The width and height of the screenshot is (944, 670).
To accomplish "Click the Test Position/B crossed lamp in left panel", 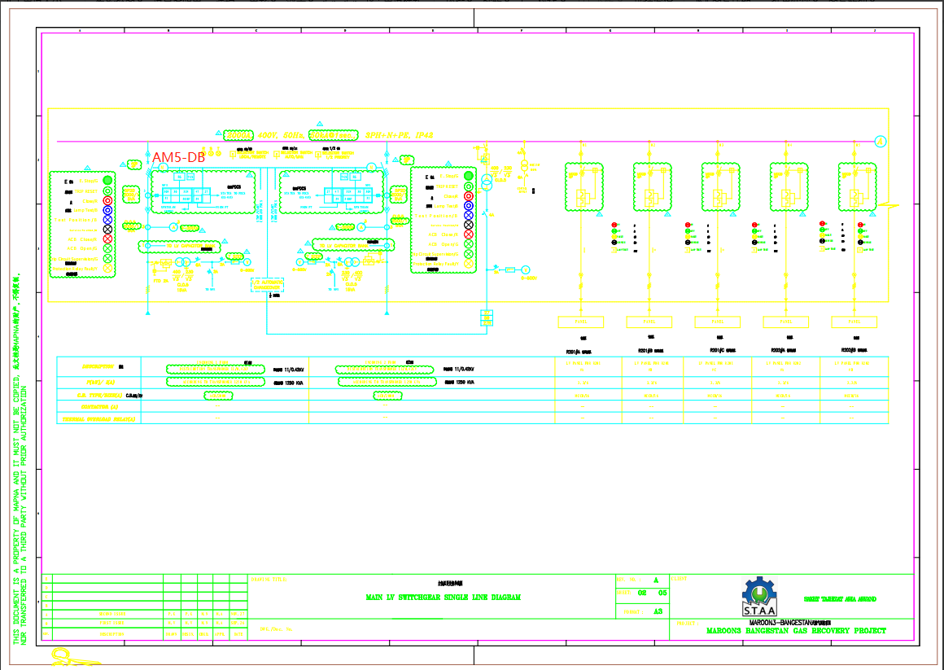I will (x=107, y=220).
